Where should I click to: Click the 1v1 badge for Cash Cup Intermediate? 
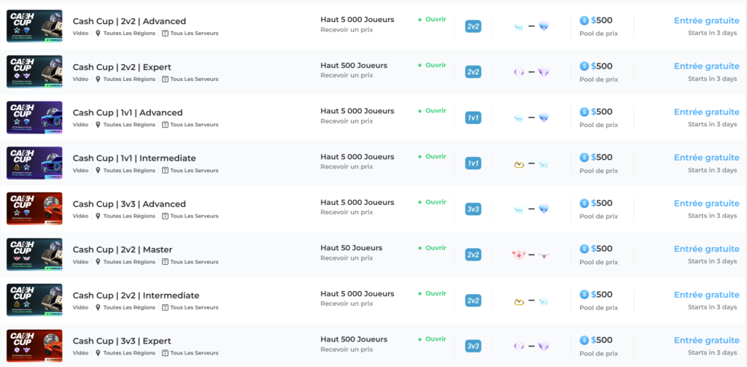473,163
